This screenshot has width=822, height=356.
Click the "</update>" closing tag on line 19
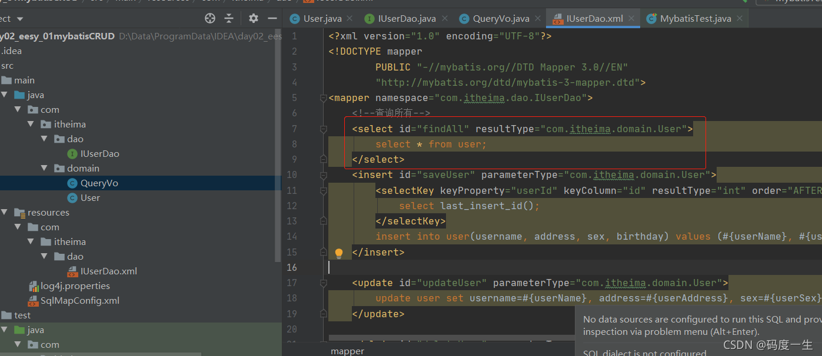pos(378,314)
